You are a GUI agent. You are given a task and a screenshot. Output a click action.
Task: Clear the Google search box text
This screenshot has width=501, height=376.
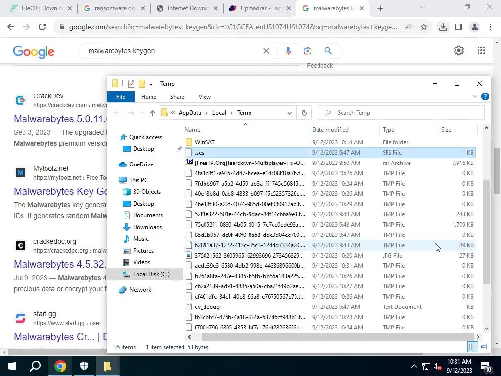[x=266, y=51]
